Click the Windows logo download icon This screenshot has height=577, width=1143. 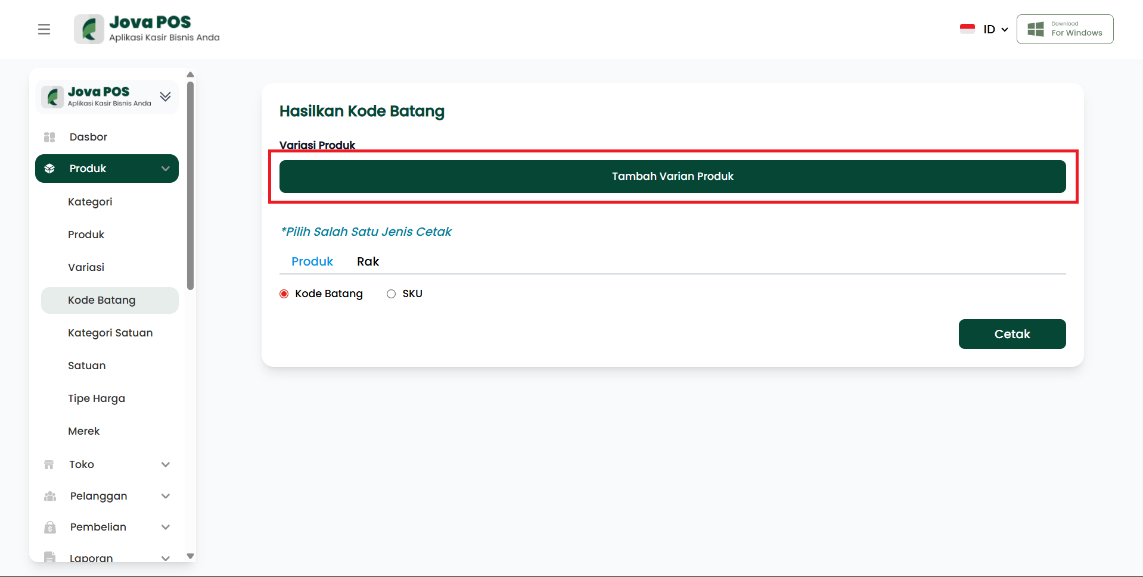click(1036, 29)
